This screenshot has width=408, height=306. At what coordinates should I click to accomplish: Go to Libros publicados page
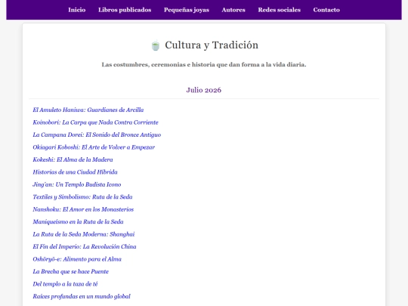click(125, 10)
